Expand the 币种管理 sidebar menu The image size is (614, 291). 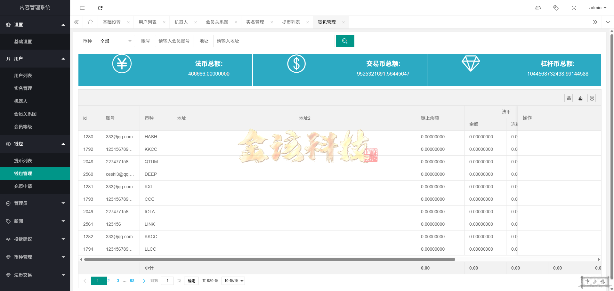tap(35, 257)
